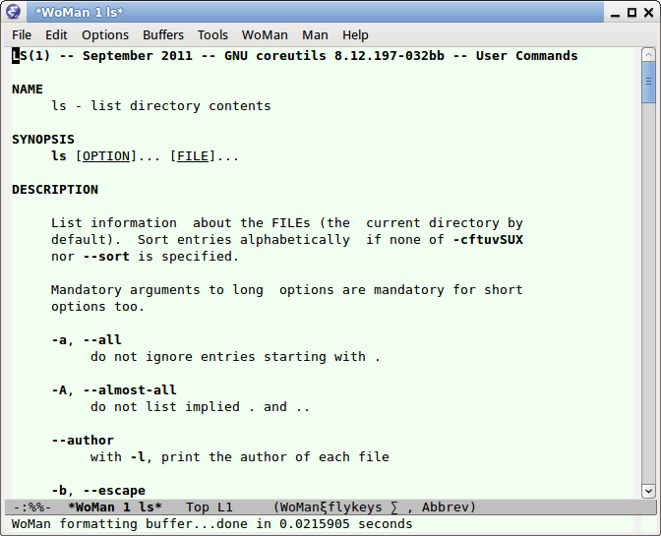
Task: Open the WoMan menu
Action: [265, 35]
